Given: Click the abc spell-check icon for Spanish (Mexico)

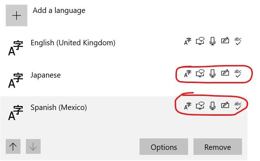Looking at the screenshot, I should pos(238,106).
